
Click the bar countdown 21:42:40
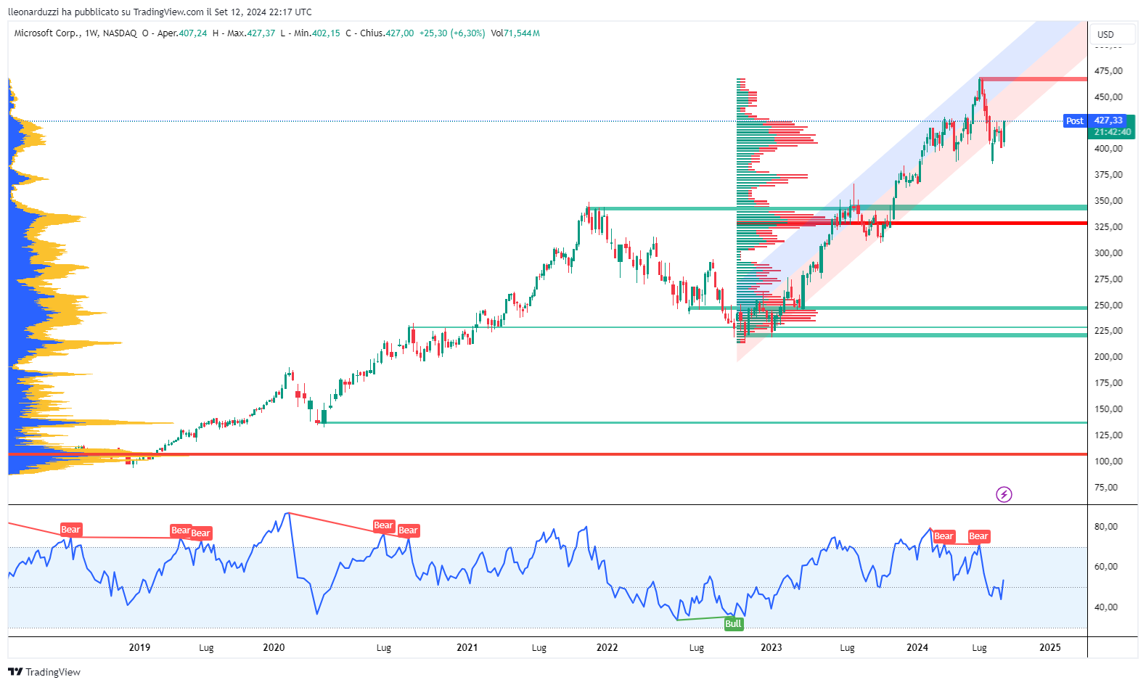[1112, 132]
